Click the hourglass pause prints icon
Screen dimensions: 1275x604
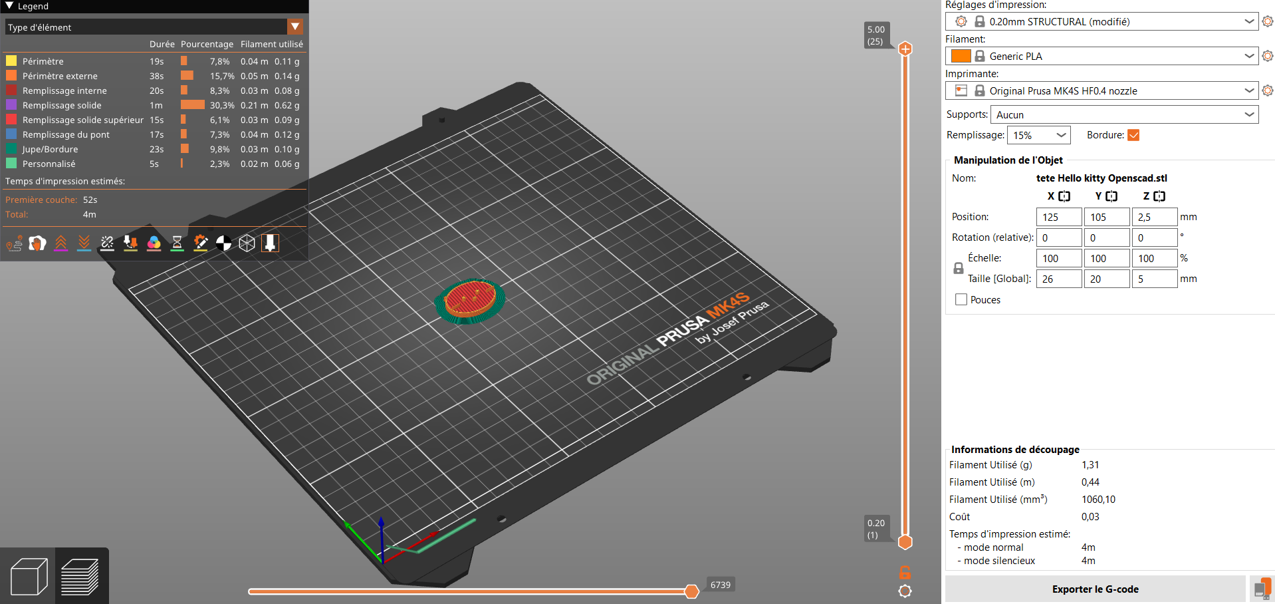pyautogui.click(x=177, y=243)
